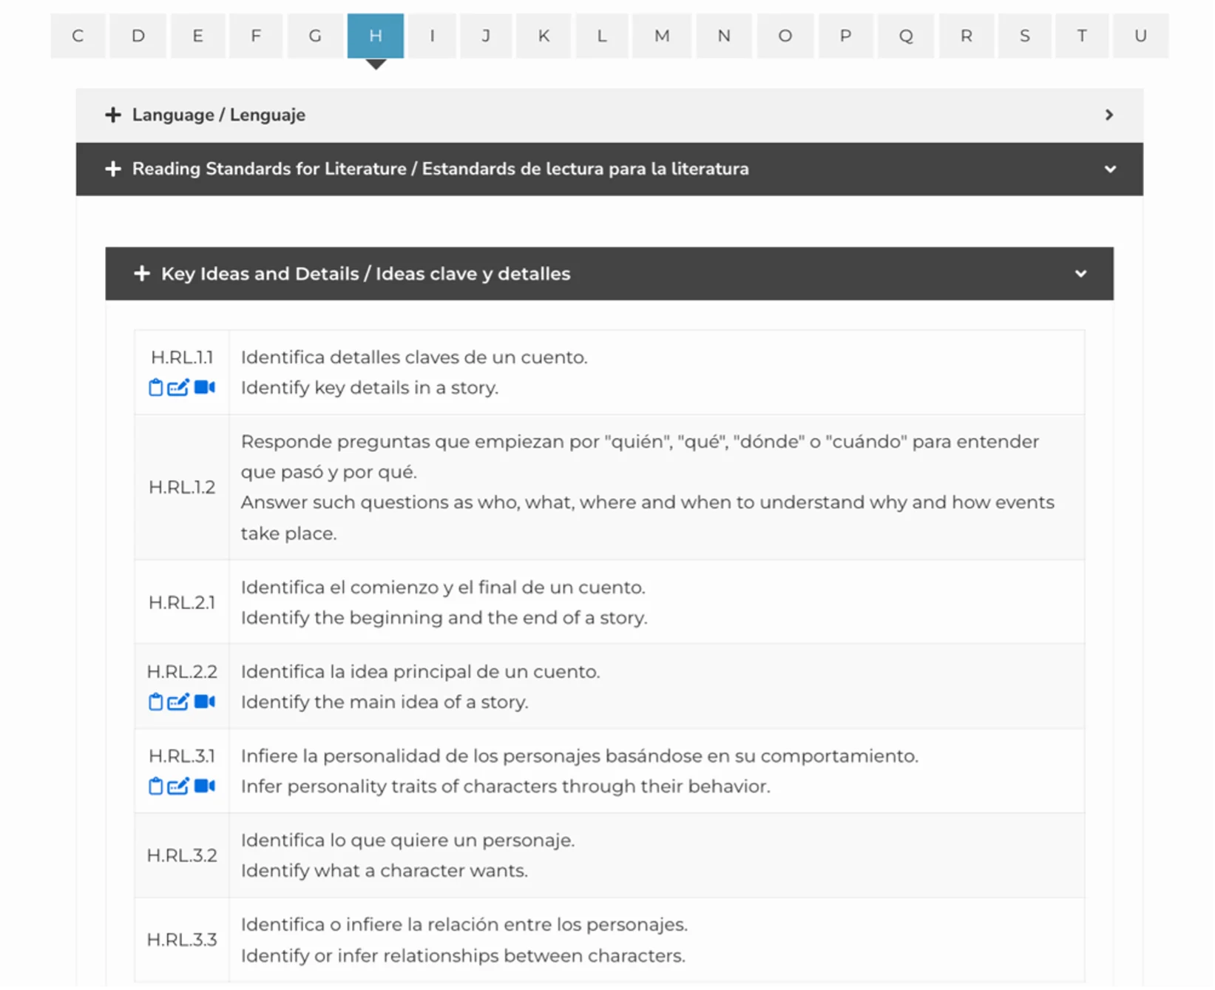Expand Language / Lenguaje right chevron

pos(1109,115)
